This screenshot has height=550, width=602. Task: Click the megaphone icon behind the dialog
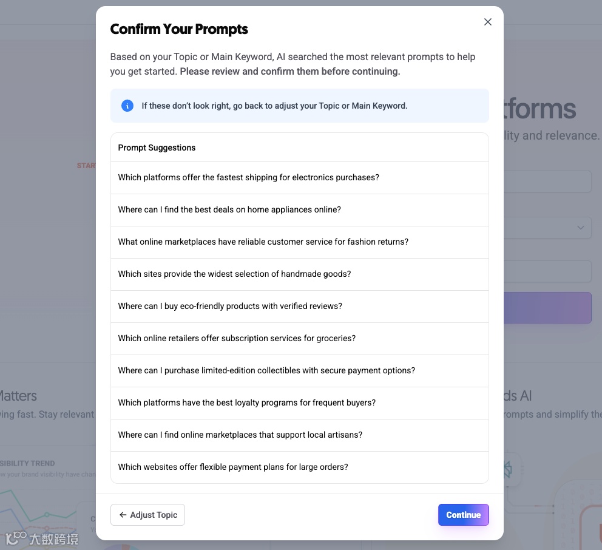pos(509,469)
